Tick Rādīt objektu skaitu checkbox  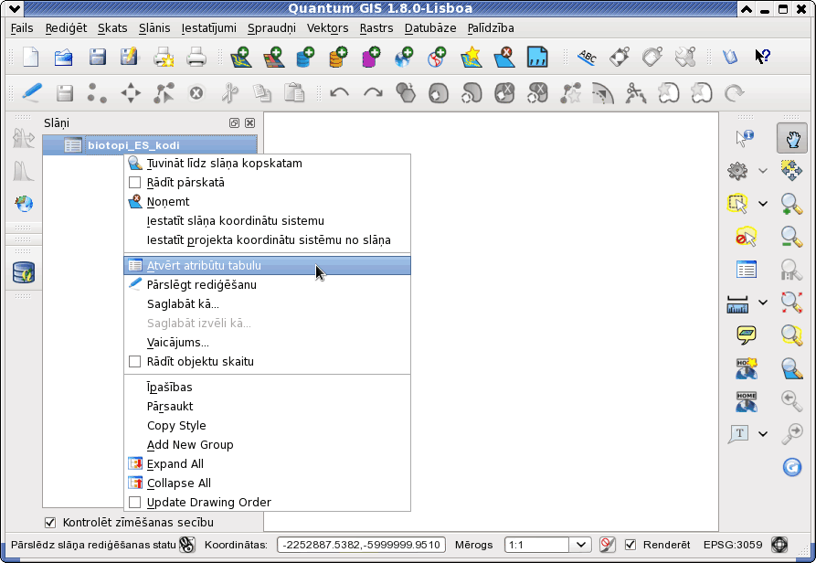pos(135,362)
